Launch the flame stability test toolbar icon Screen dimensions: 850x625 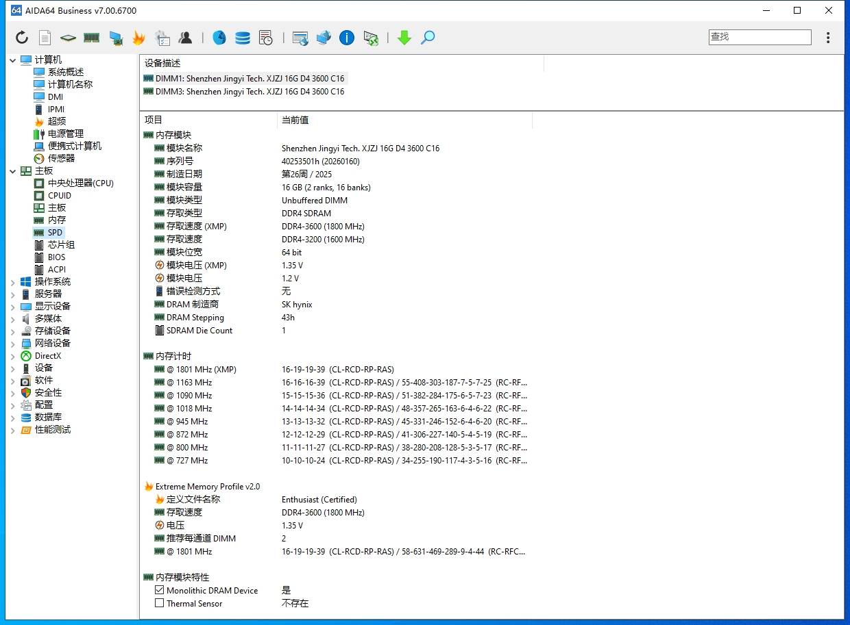pos(138,38)
